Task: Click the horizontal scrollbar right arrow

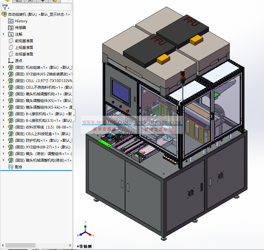Action: click(70, 245)
